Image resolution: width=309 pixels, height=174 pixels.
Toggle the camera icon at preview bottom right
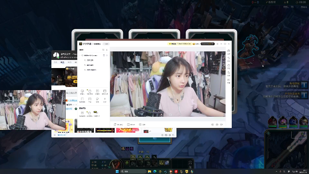[221, 125]
